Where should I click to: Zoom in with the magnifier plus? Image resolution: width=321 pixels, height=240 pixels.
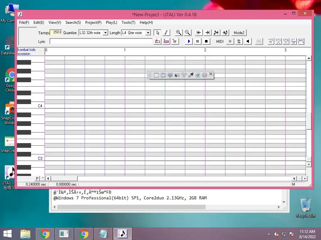click(178, 32)
